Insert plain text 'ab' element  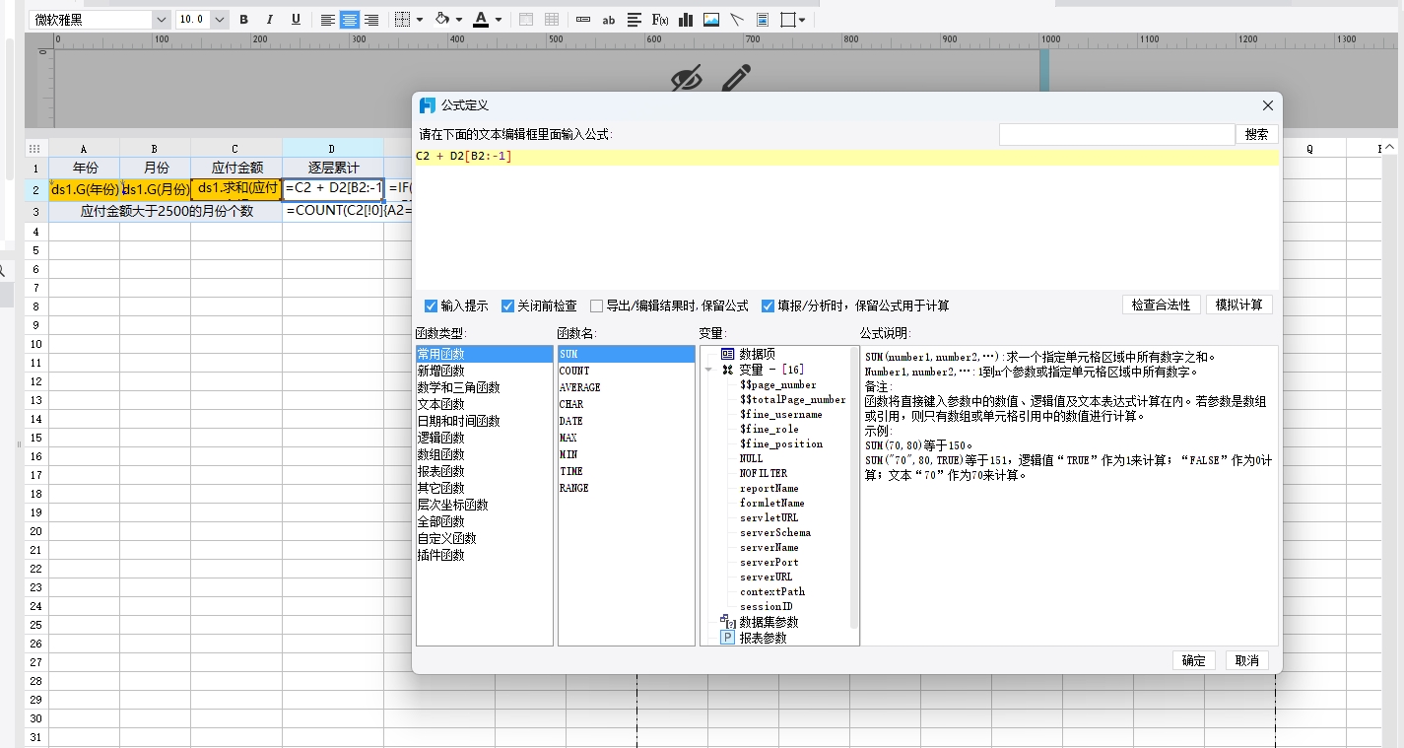[609, 20]
